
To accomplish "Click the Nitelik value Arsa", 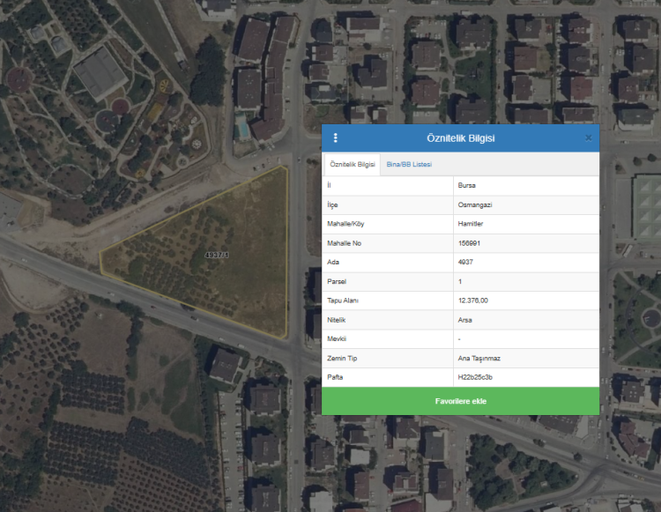I will click(x=465, y=320).
